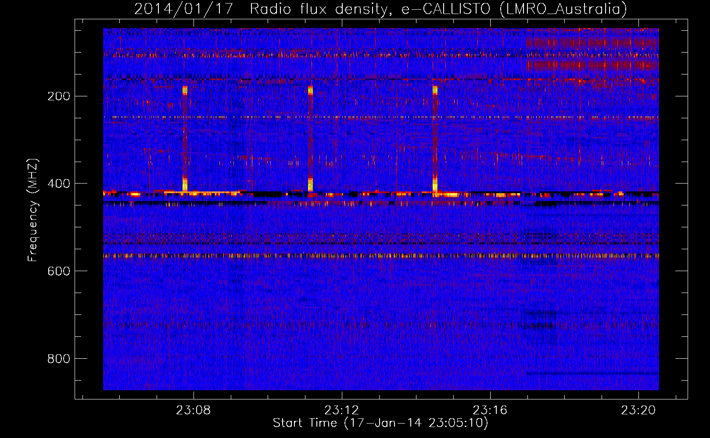This screenshot has height=438, width=710.
Task: Click the plot title "2014/01/17 Radio flux density, e-CALLISTO (LMRO_Australia)"
Action: point(380,9)
